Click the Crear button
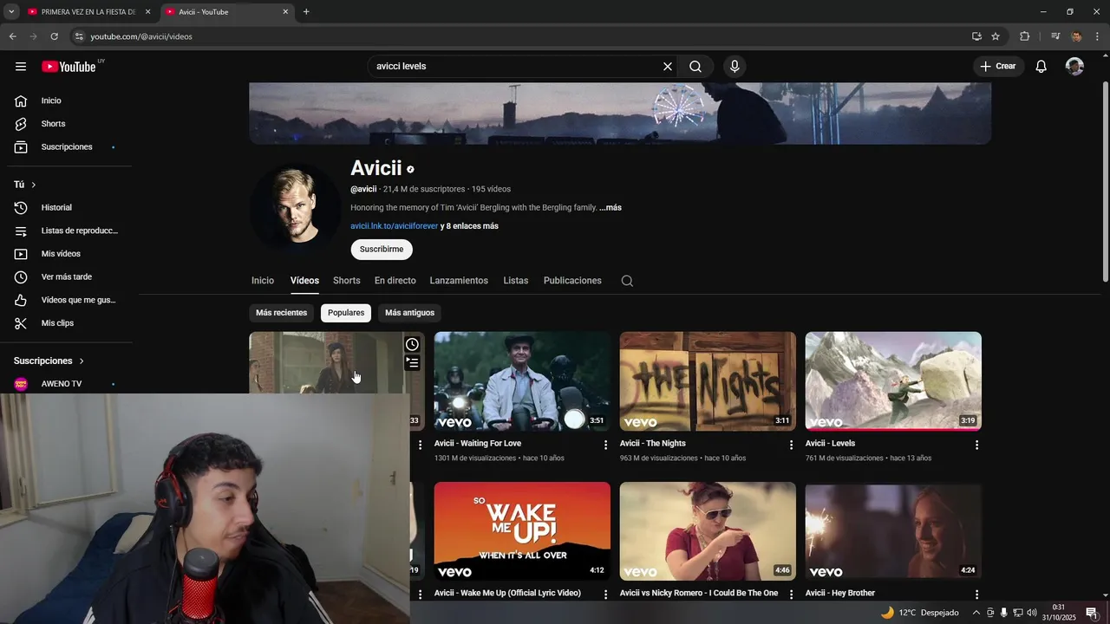The width and height of the screenshot is (1110, 624). pos(998,67)
